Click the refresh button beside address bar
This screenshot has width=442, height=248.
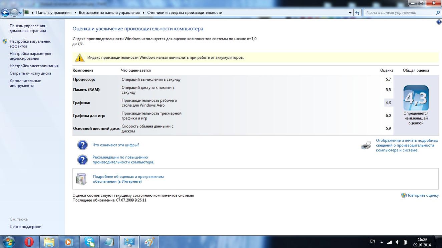click(358, 13)
